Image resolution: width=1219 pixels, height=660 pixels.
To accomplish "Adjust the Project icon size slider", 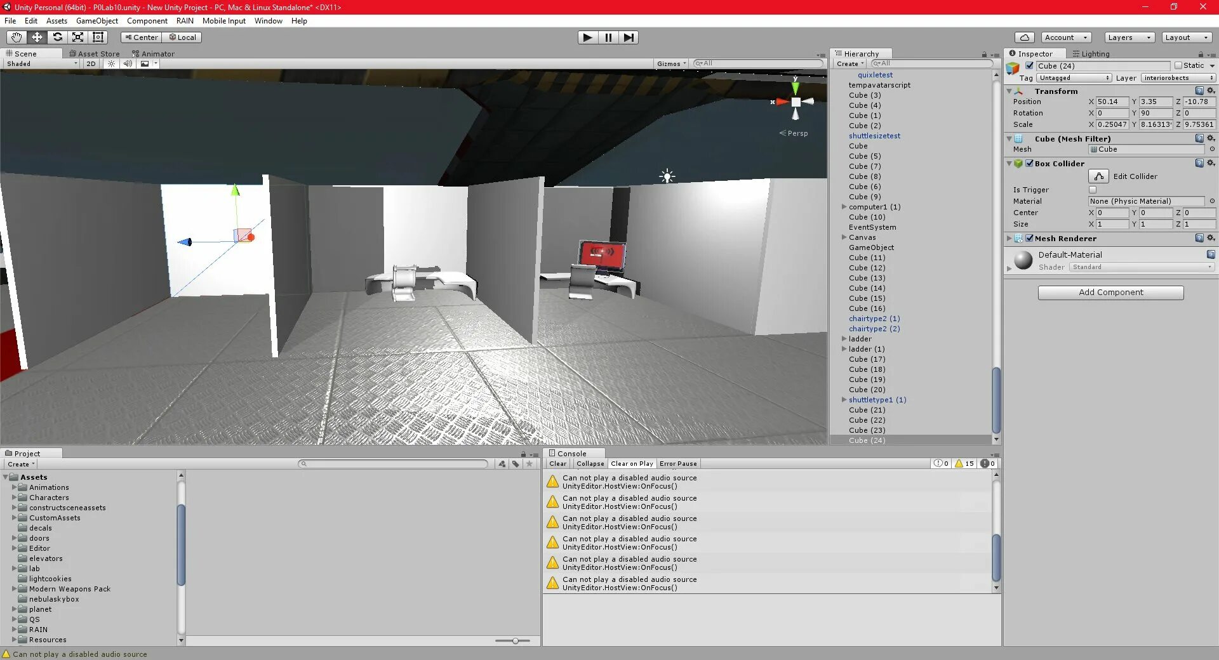I will 515,641.
